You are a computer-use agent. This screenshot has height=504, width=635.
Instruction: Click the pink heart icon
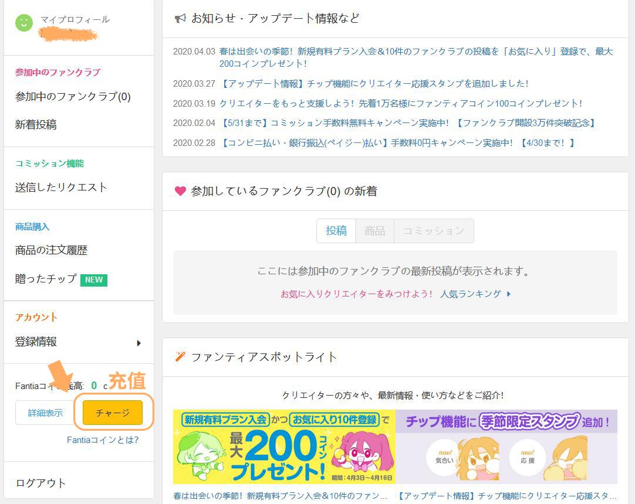(180, 191)
